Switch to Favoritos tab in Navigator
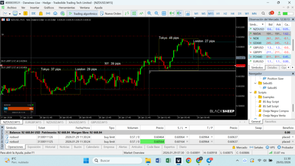 coord(270,122)
